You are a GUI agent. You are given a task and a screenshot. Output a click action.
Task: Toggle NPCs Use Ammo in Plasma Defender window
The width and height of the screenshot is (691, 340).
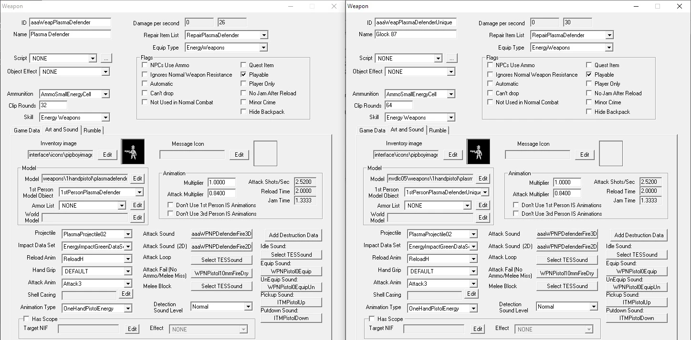click(x=145, y=65)
